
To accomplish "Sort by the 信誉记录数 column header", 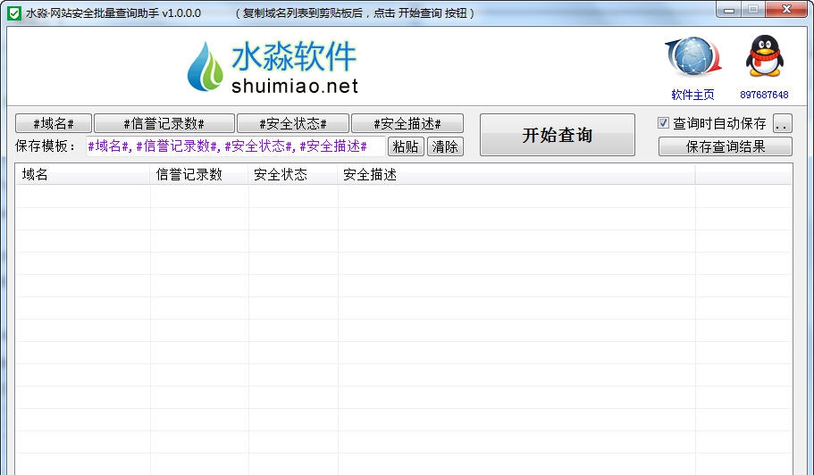I will [199, 175].
